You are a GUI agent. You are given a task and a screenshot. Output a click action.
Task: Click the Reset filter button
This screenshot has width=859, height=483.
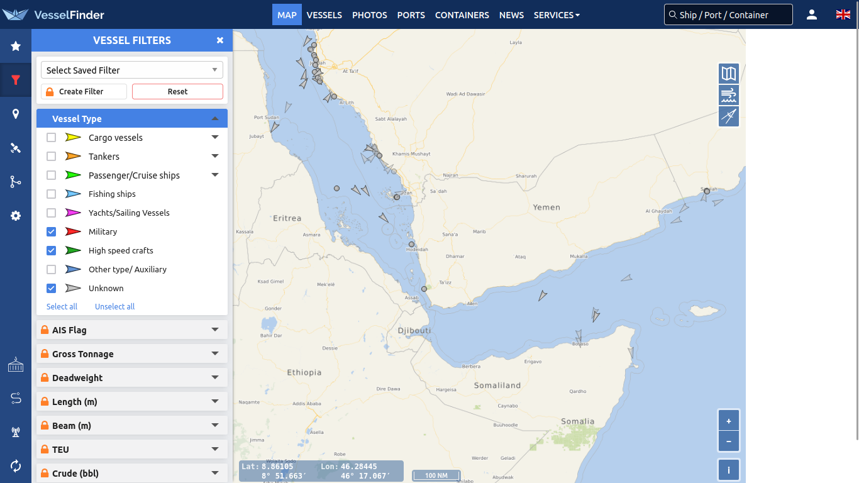[177, 91]
